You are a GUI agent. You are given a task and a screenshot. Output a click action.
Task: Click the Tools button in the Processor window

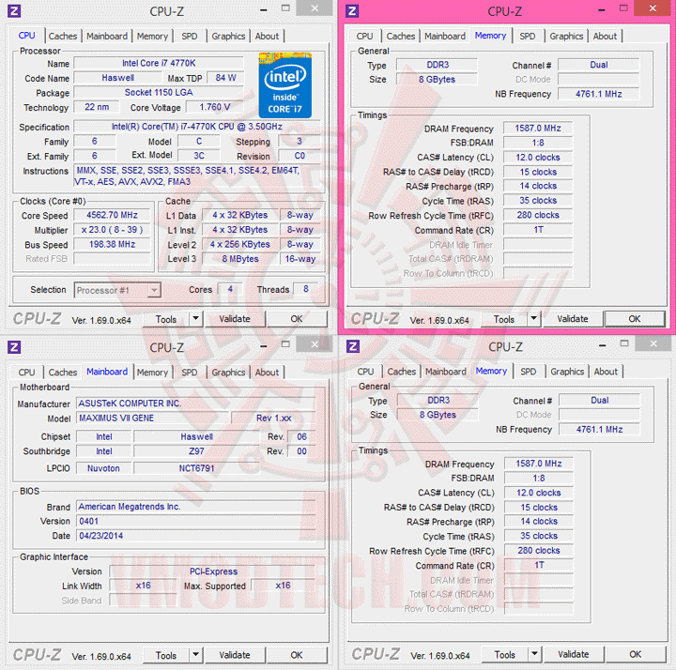click(x=166, y=319)
